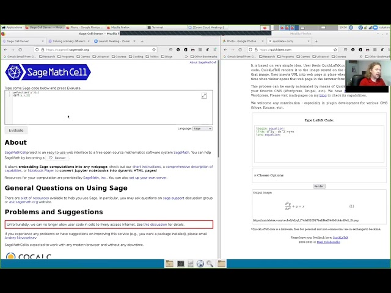Expand the Choose Options section

[x=269, y=175]
